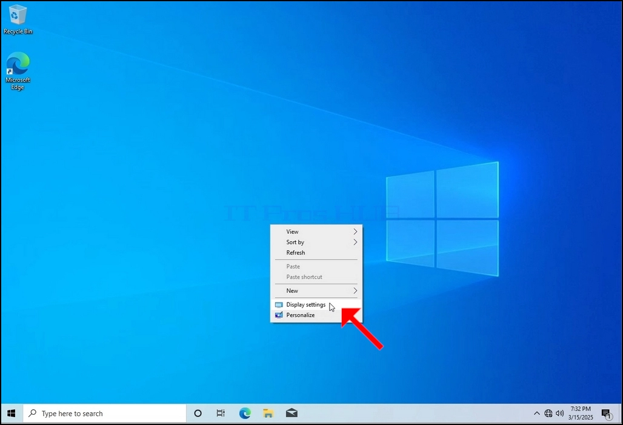Expand the Sort by submenu
Viewport: 623px width, 425px height.
pos(316,242)
